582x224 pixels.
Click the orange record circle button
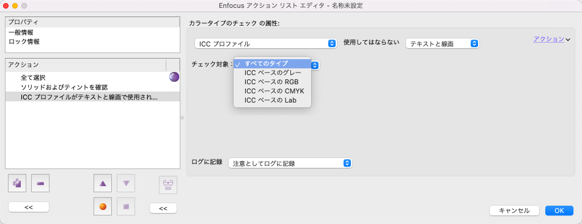[103, 206]
